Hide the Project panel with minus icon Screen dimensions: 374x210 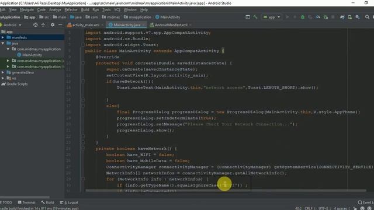coord(60,24)
